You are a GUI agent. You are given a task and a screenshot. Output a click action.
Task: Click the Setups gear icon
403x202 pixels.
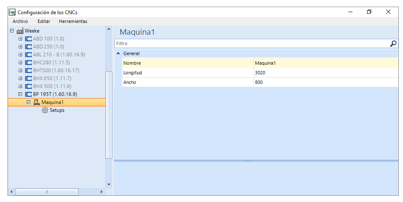pos(45,110)
